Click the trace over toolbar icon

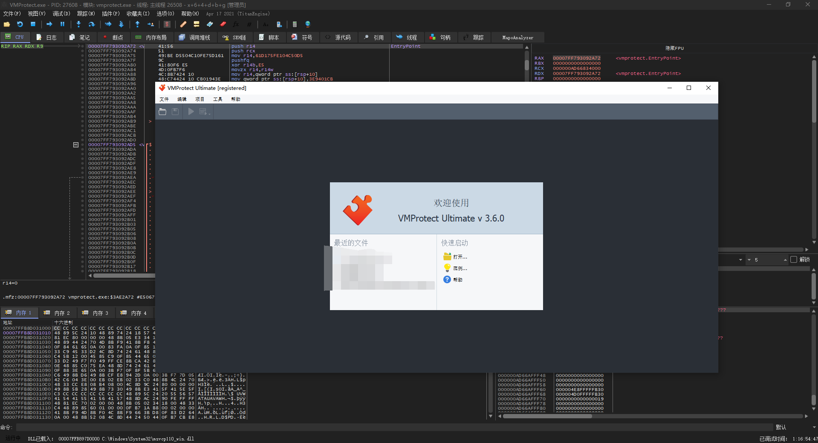121,24
